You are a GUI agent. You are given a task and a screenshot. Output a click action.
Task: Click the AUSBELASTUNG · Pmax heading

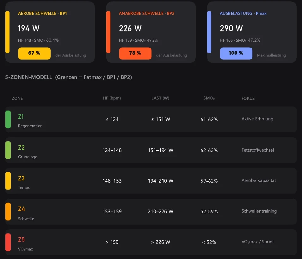243,13
